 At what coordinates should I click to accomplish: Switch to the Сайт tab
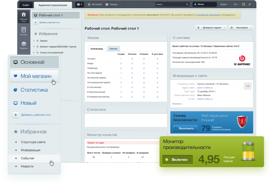tap(26, 5)
